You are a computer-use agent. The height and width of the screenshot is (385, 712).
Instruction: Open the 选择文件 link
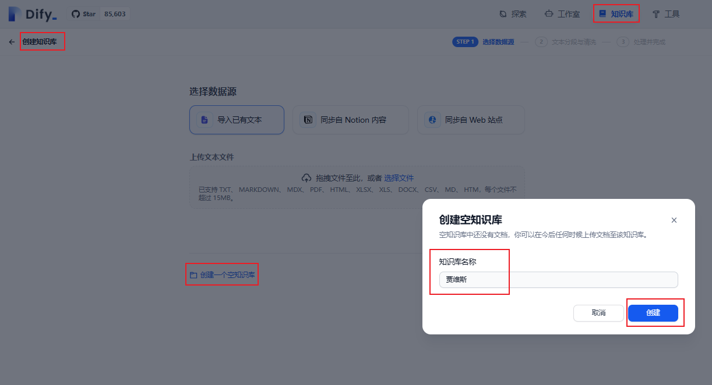point(399,178)
